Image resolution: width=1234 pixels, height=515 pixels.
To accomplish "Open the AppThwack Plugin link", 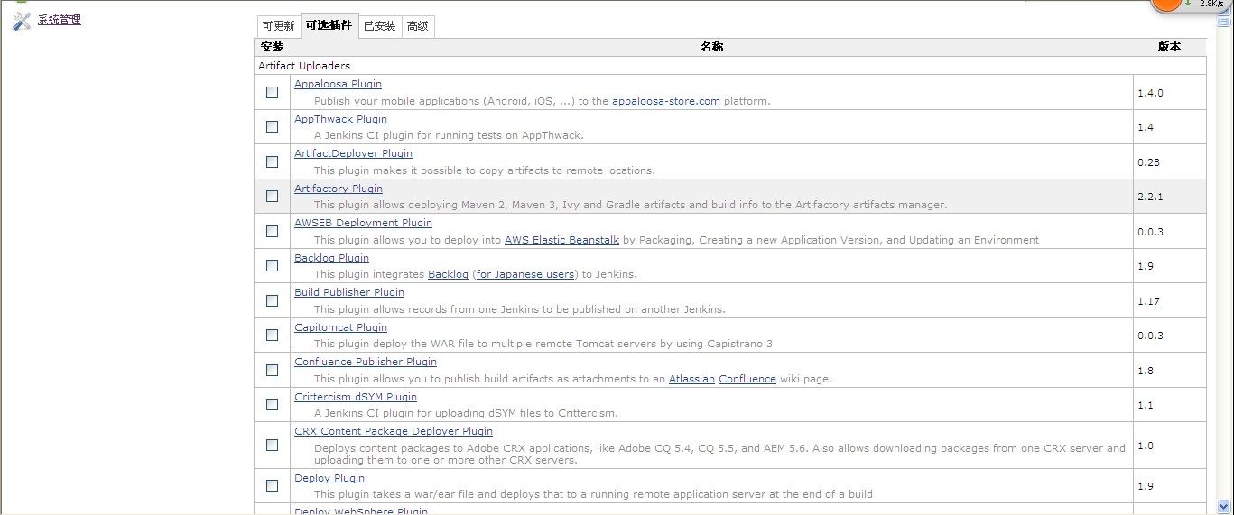I will 340,119.
